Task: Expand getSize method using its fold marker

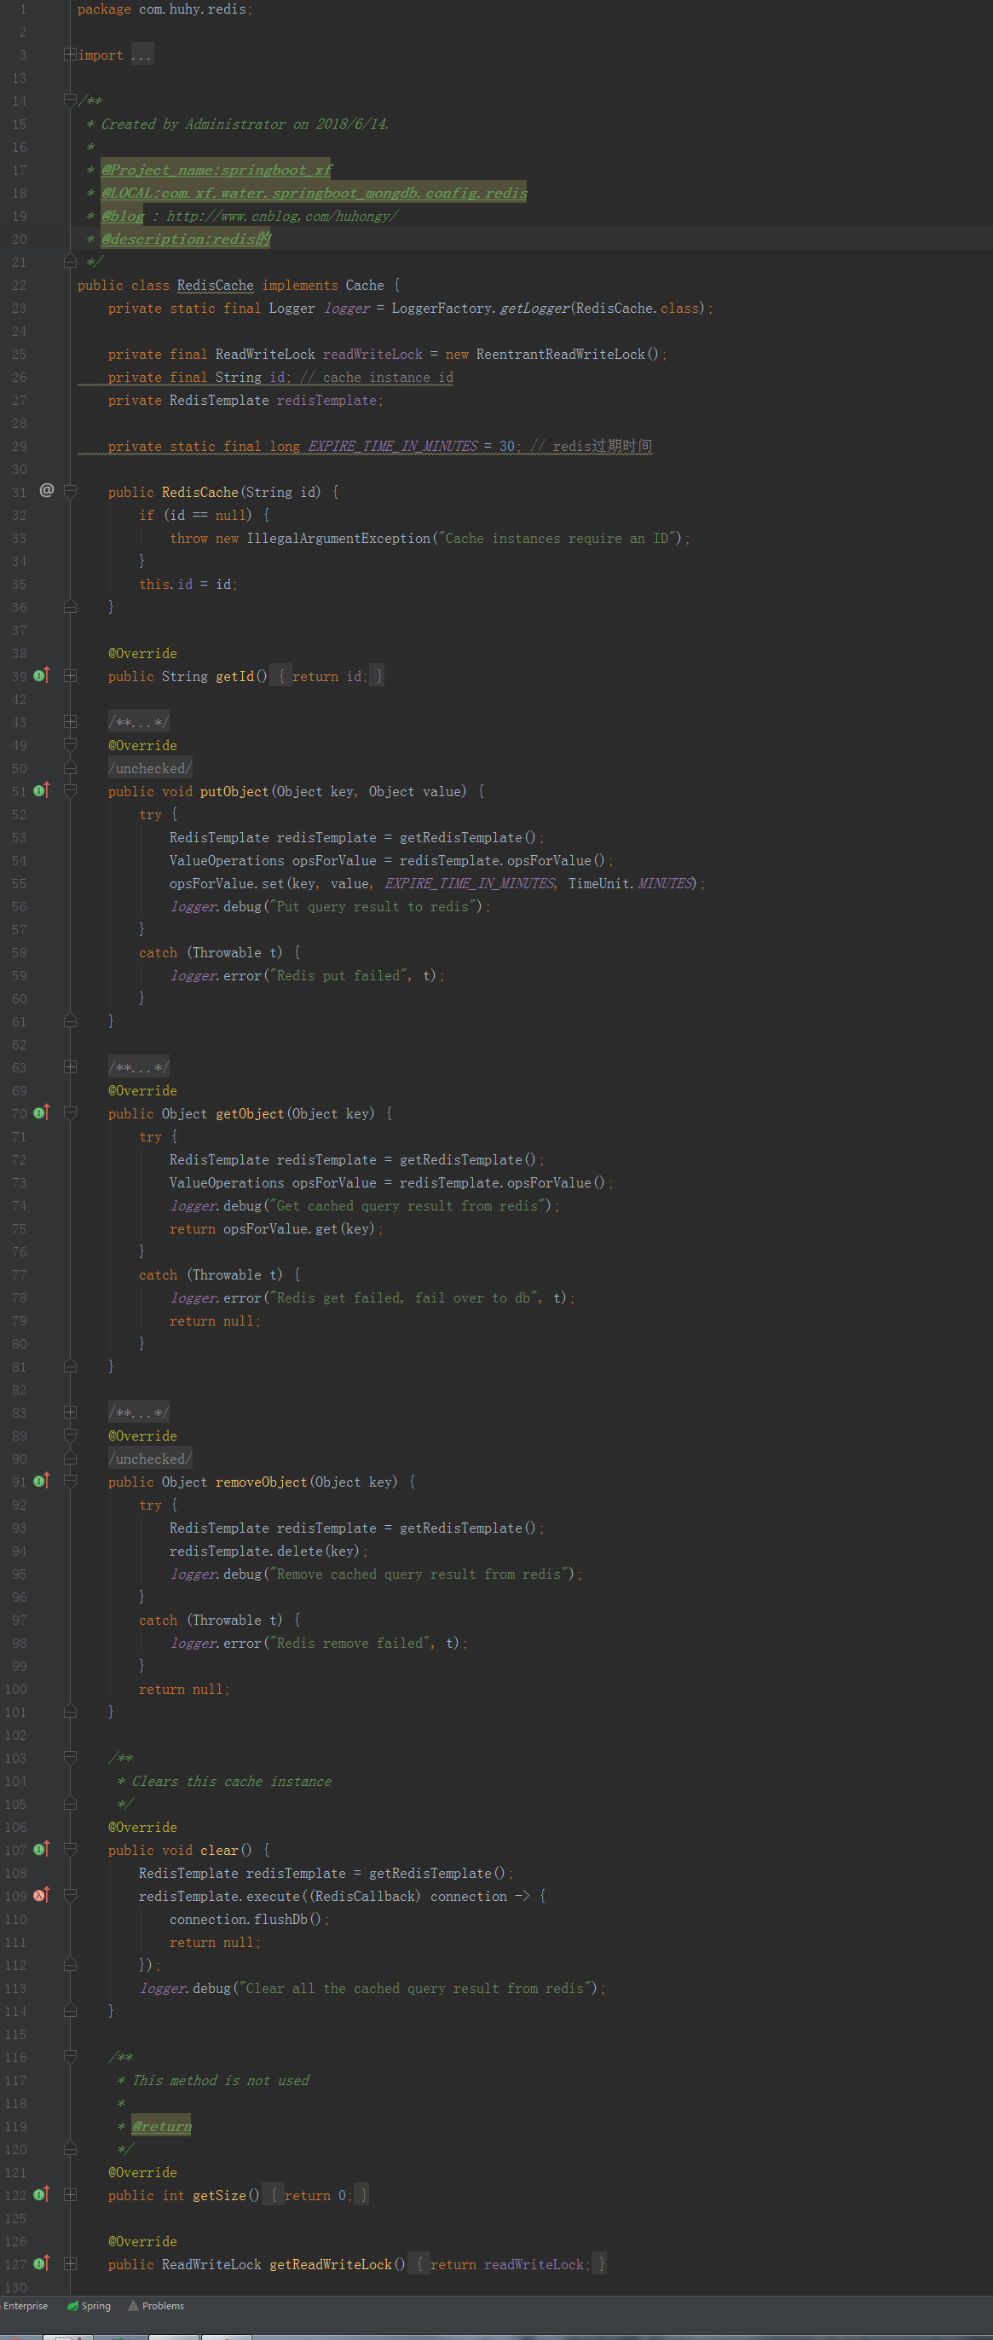Action: click(70, 2195)
